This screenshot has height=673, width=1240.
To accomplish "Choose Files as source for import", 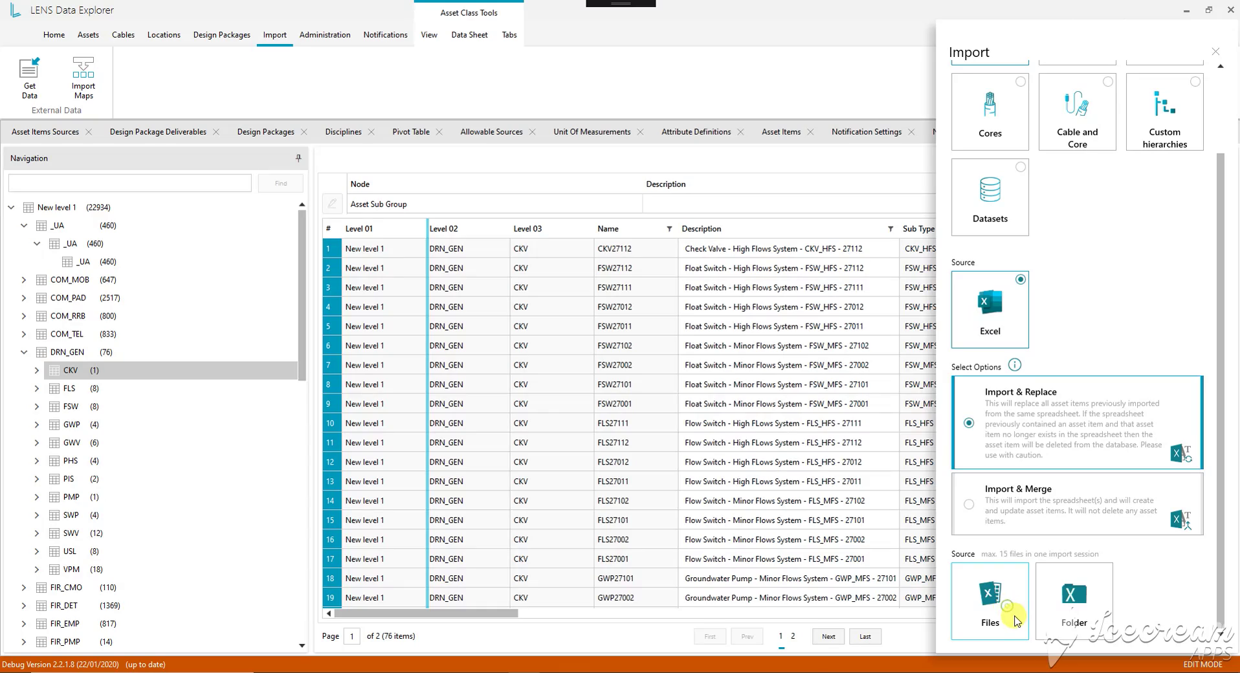I will tap(990, 601).
